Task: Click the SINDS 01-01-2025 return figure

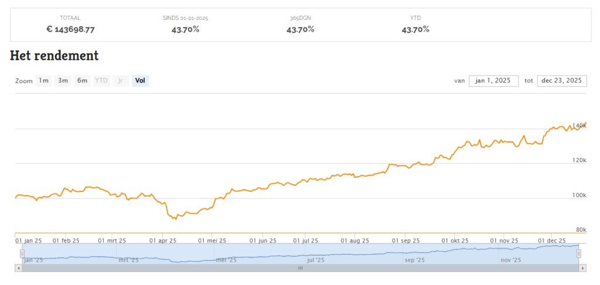Action: coord(185,30)
